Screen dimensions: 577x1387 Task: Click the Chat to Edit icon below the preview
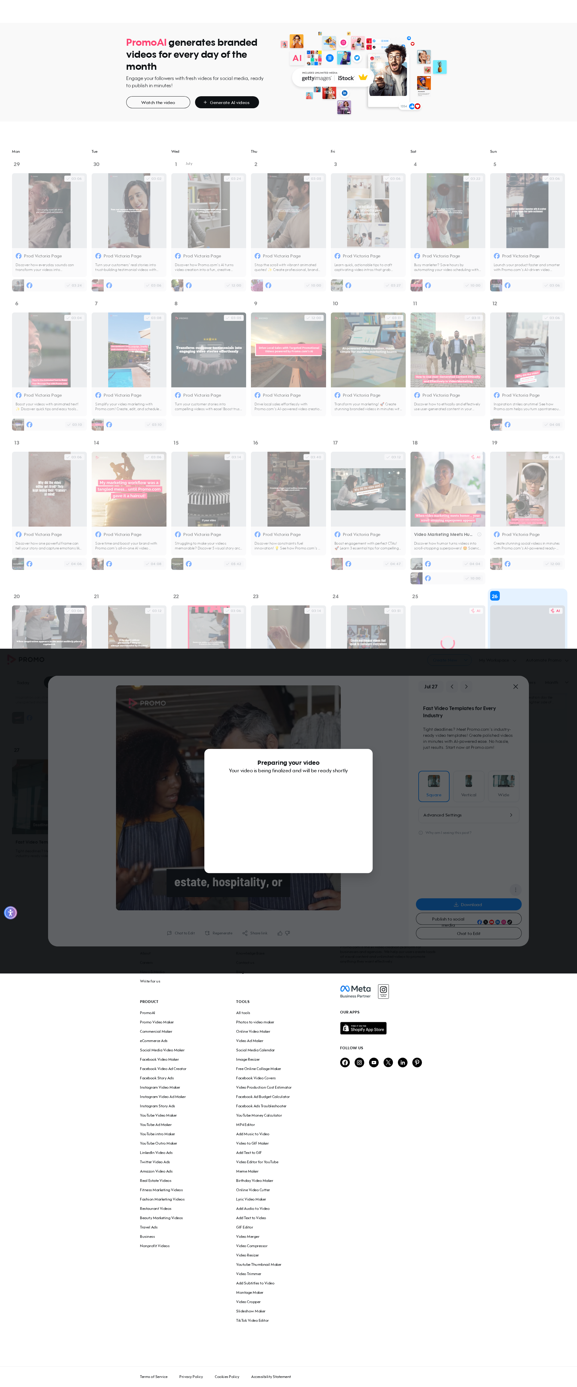click(x=169, y=933)
